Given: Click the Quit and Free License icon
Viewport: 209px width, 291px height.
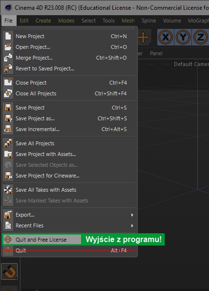Looking at the screenshot, I should pyautogui.click(x=8, y=240).
